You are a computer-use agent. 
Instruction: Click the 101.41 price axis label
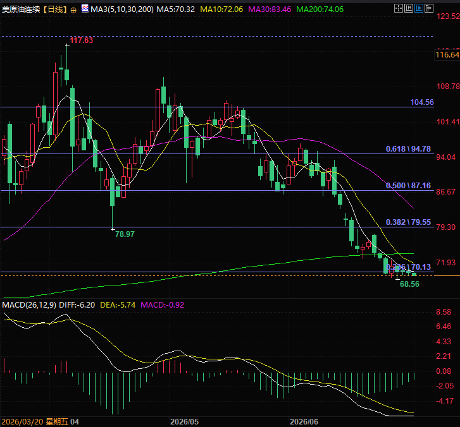pos(448,122)
